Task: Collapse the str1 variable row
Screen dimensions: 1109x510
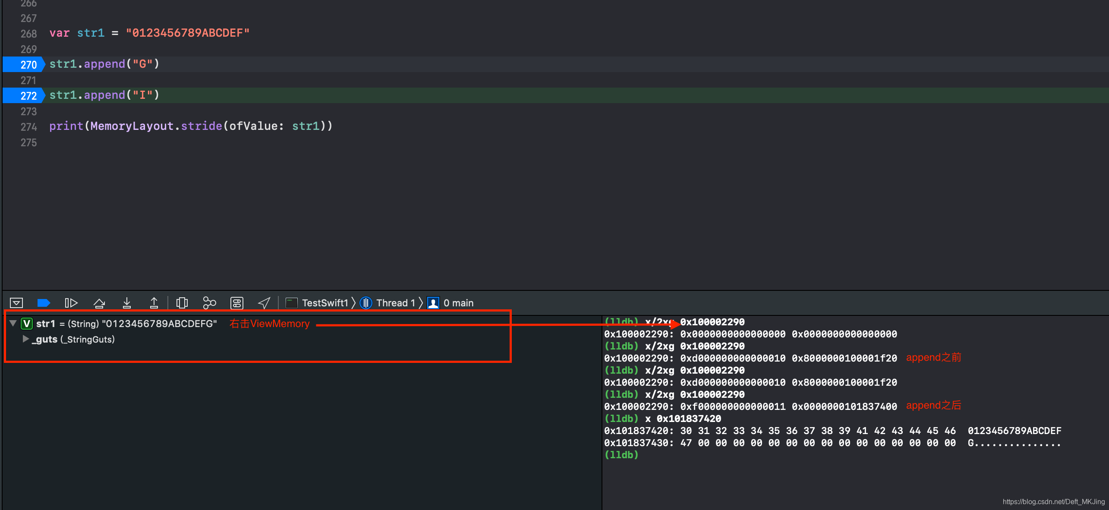Action: pos(13,323)
